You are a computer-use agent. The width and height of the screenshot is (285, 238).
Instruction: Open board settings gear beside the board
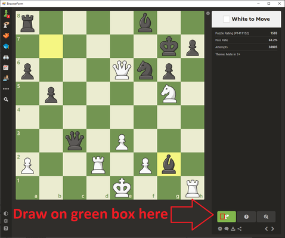click(208, 13)
